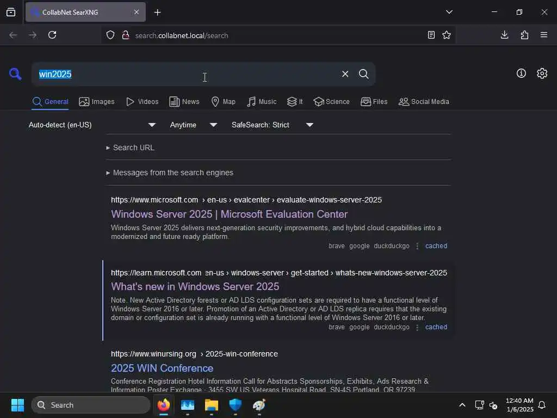Open the tracking protection shield
This screenshot has width=557, height=418.
(110, 35)
